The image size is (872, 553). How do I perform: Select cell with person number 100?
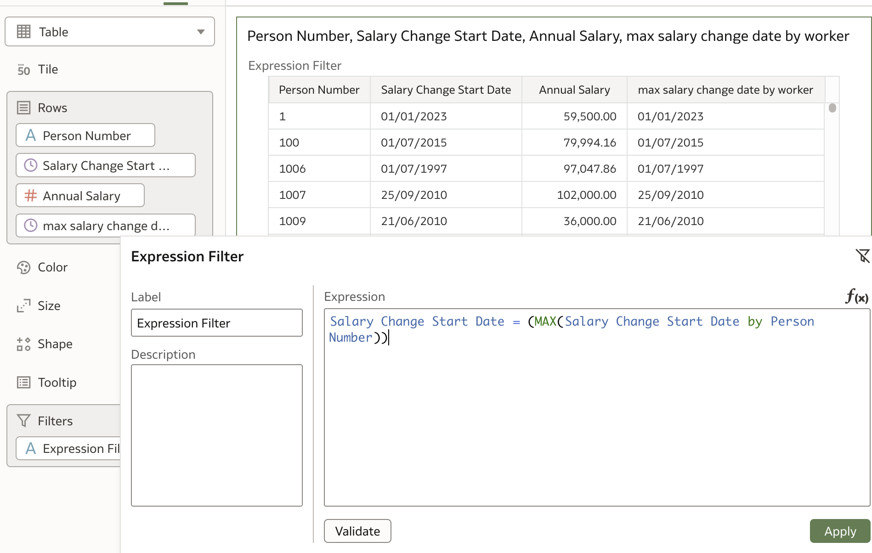[319, 142]
